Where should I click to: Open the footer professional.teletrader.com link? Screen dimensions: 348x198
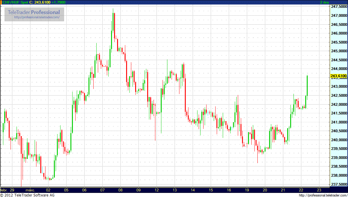tap(323, 196)
